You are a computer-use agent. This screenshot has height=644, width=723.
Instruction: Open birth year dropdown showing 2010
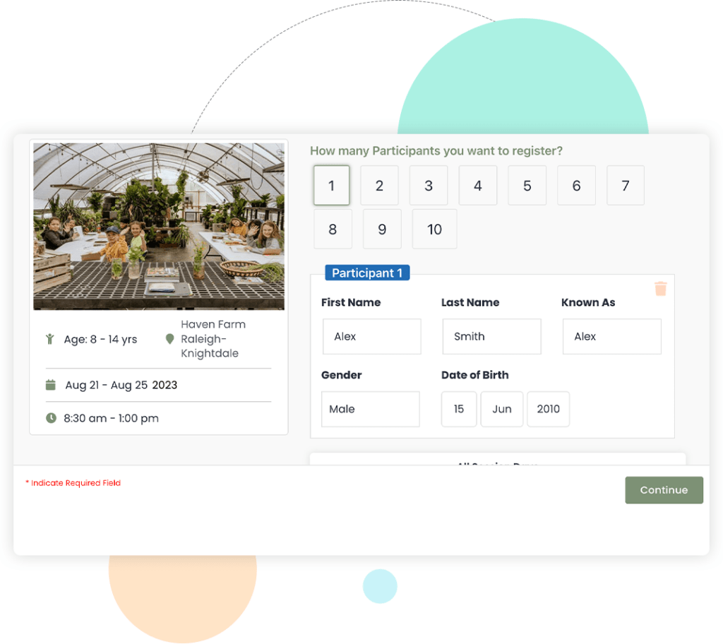548,409
